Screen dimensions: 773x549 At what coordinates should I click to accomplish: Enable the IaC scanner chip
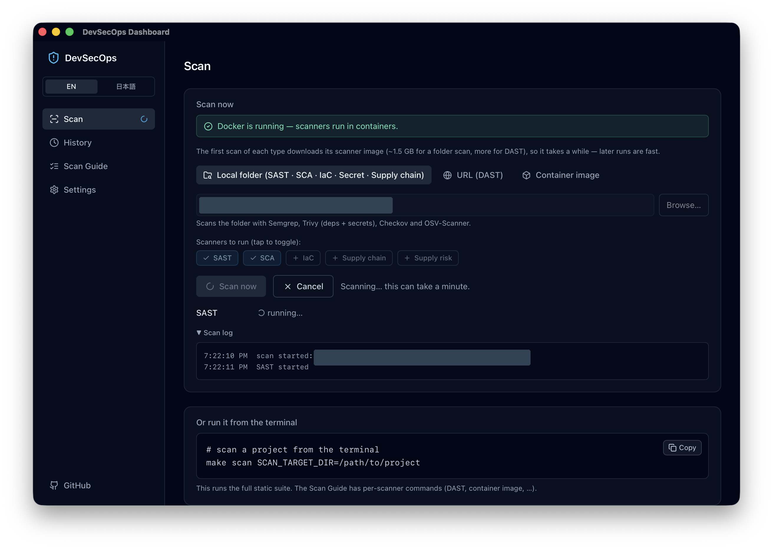(x=303, y=258)
